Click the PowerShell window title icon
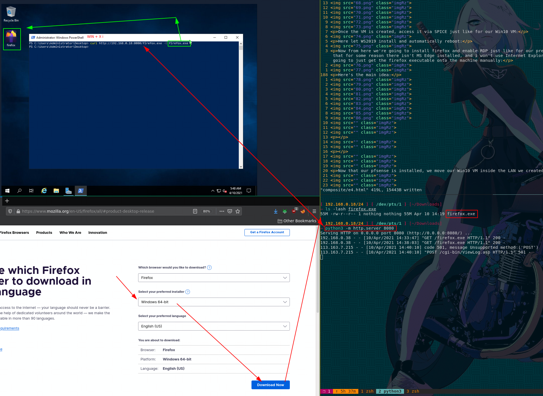Screen dimensions: 543x396 (33, 38)
